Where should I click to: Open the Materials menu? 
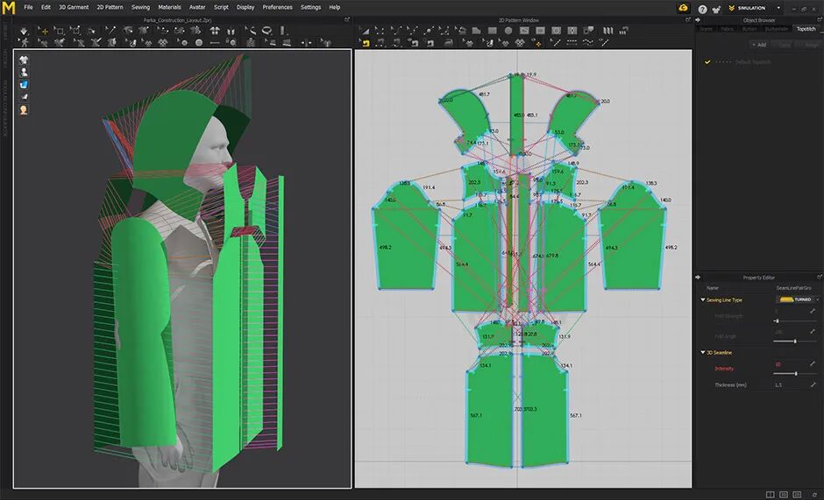(170, 7)
